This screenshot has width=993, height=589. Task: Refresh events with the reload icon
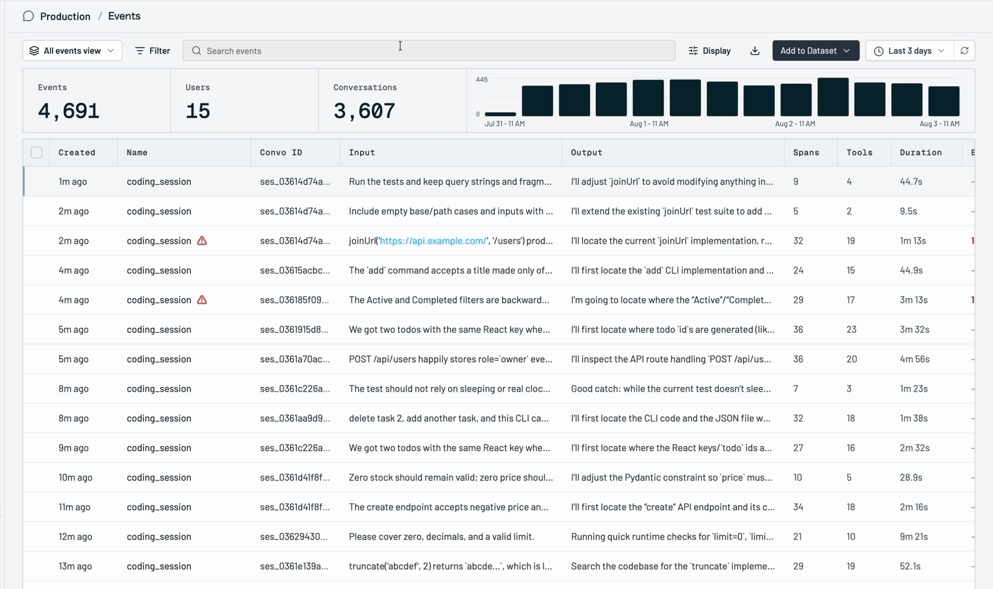pos(964,51)
